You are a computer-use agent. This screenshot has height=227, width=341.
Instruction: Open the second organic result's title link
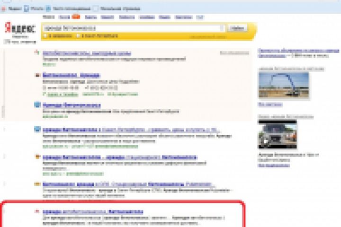pyautogui.click(x=120, y=157)
